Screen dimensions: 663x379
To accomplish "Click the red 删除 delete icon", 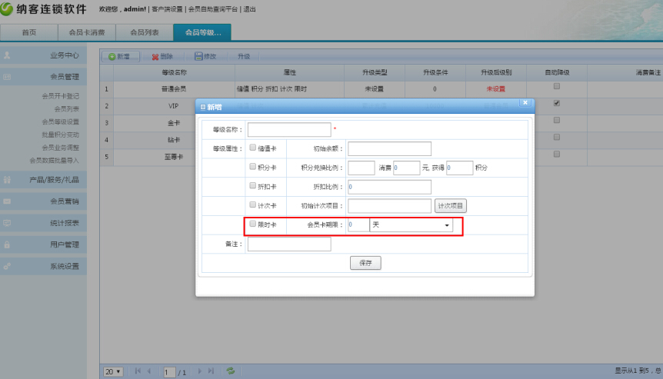I will pyautogui.click(x=155, y=57).
